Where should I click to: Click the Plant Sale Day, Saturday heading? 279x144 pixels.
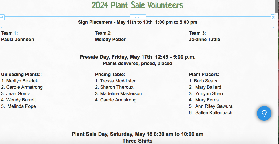point(137,134)
